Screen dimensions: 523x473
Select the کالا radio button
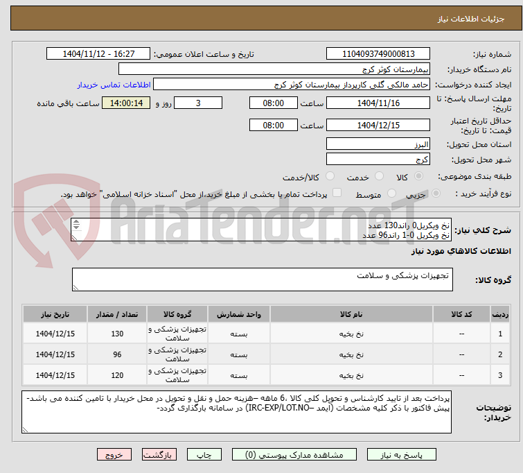coord(418,176)
